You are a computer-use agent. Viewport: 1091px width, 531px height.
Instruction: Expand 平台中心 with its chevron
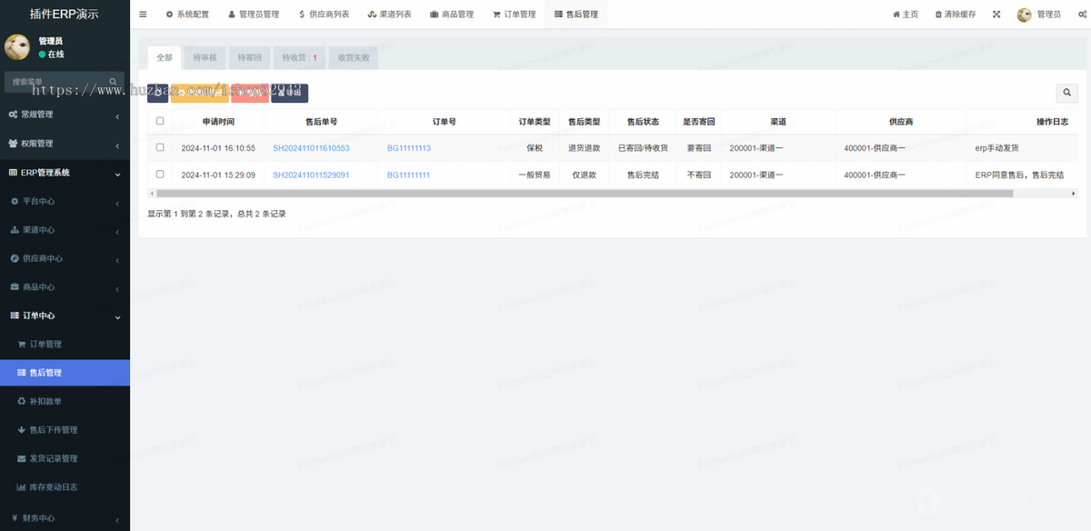117,202
